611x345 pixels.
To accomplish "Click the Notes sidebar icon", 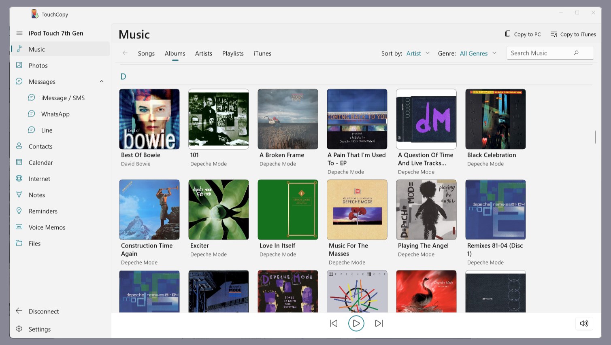I will click(19, 195).
